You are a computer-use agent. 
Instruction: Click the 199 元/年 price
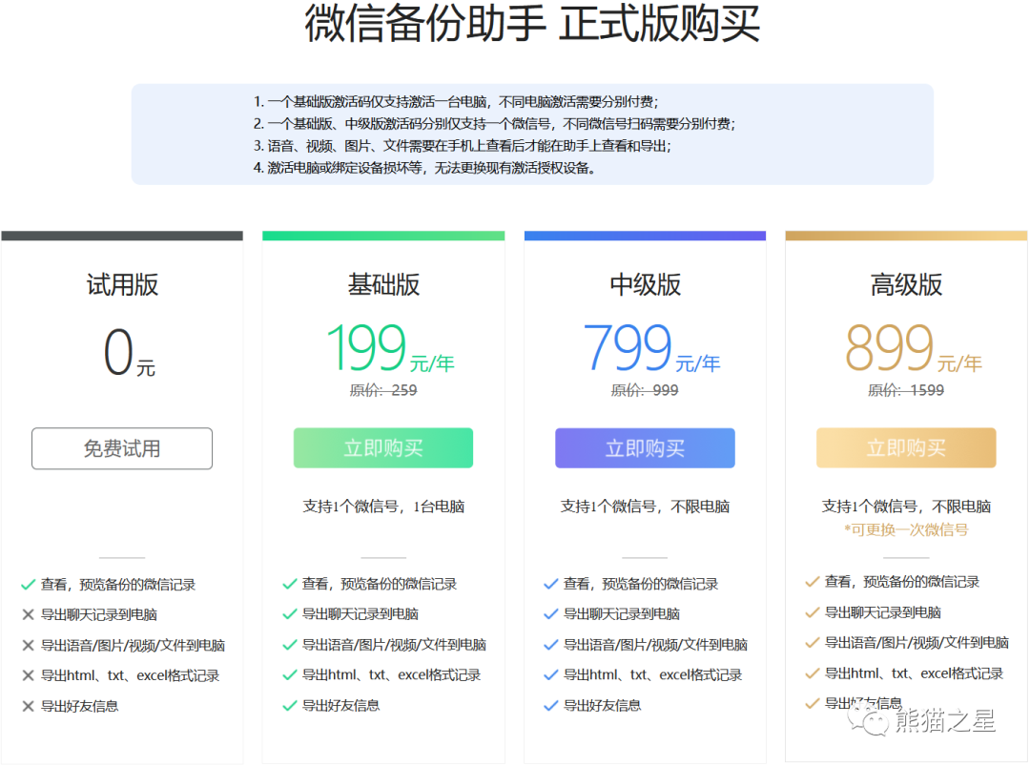click(390, 347)
